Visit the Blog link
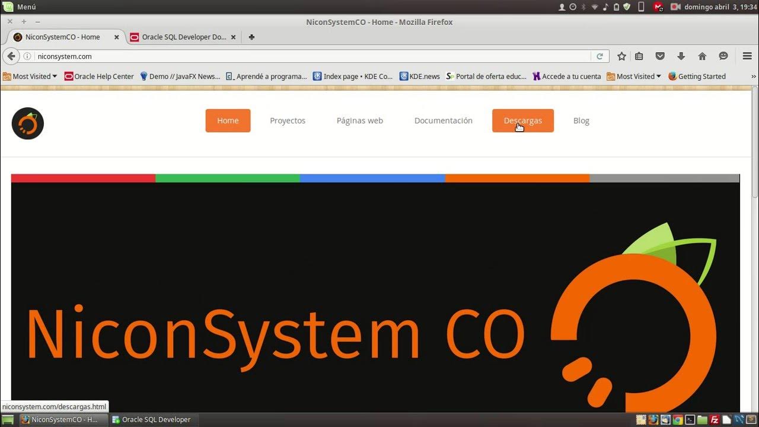 click(581, 120)
